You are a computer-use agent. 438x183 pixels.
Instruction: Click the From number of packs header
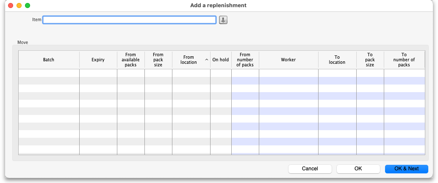tap(245, 60)
